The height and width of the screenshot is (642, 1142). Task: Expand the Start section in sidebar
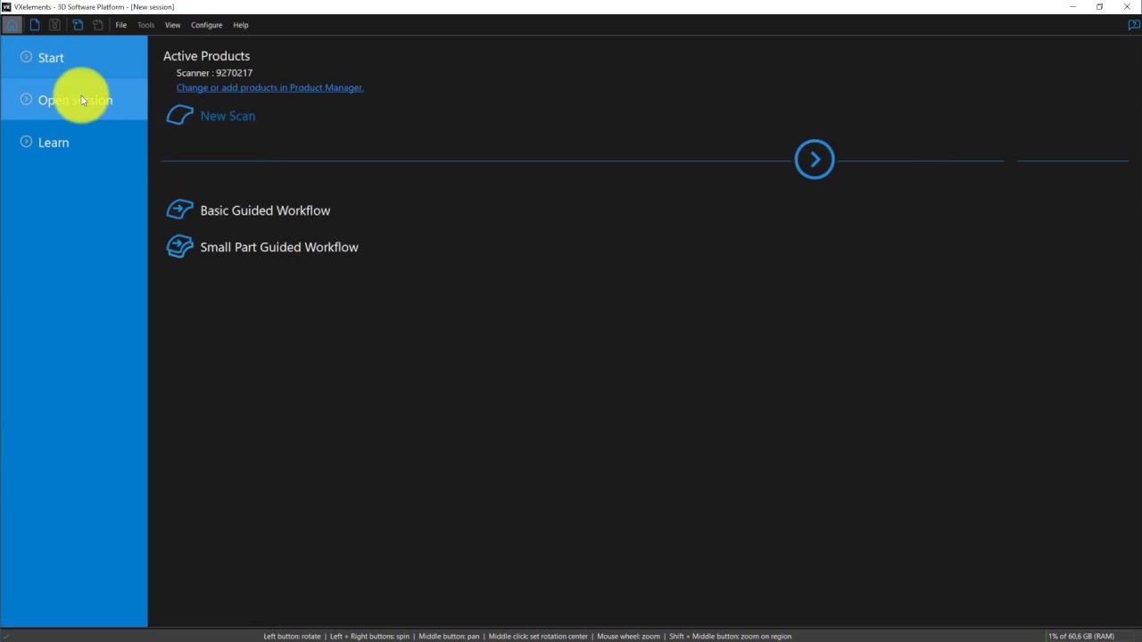(x=26, y=57)
